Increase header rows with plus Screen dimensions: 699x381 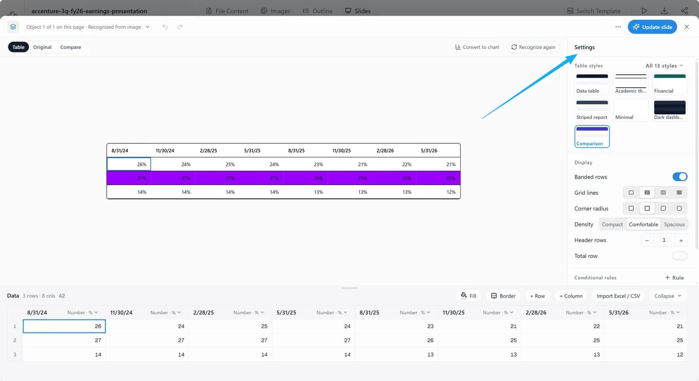click(681, 240)
